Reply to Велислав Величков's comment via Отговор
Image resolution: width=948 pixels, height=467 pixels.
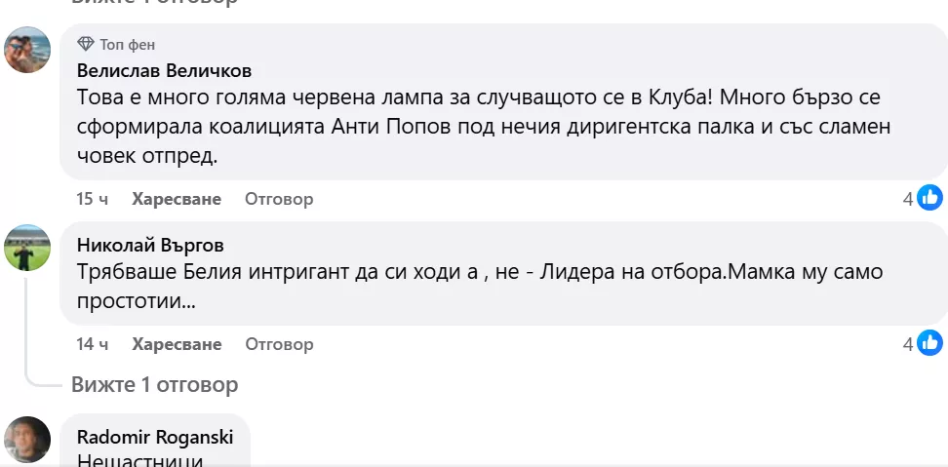click(x=279, y=199)
